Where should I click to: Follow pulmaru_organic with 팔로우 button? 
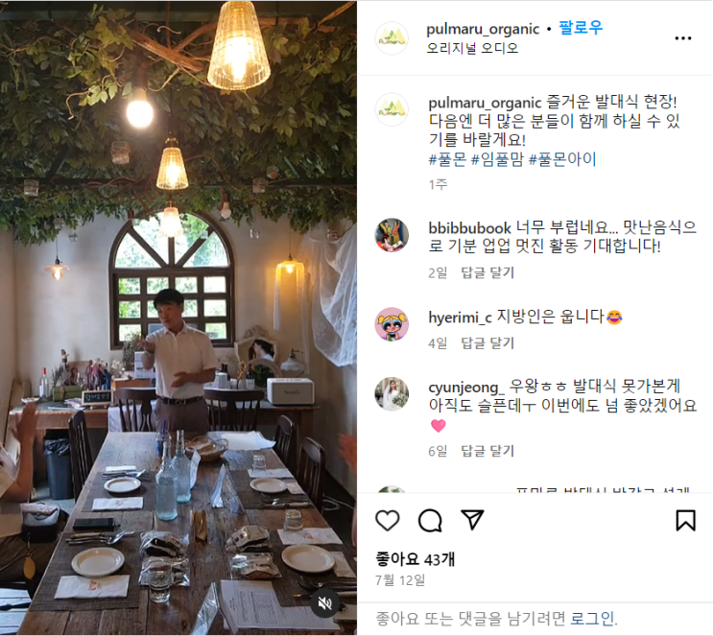[x=581, y=28]
